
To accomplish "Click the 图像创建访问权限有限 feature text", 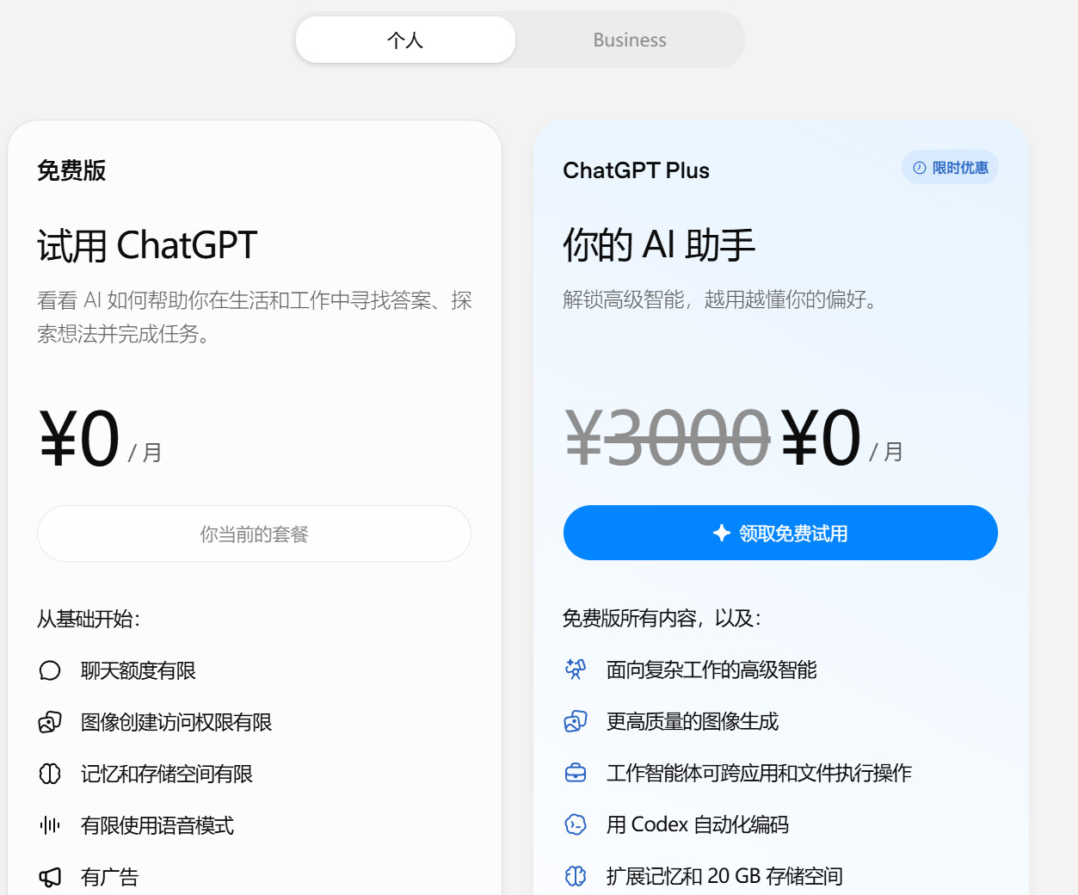I will point(176,722).
